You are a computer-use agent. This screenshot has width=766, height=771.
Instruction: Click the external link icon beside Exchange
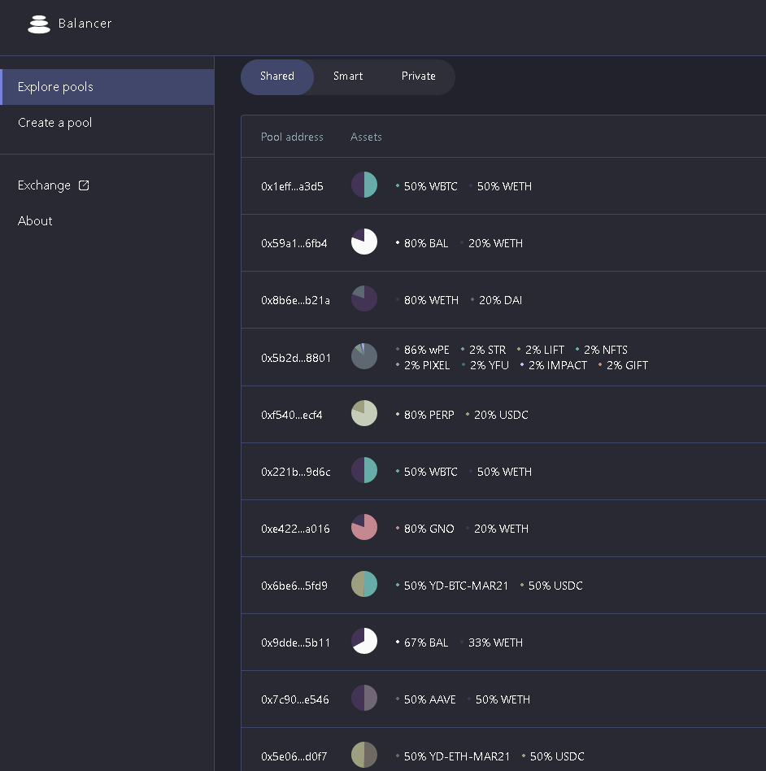[x=84, y=185]
